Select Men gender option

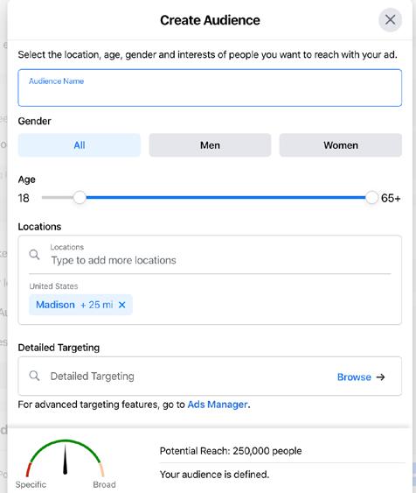(210, 145)
